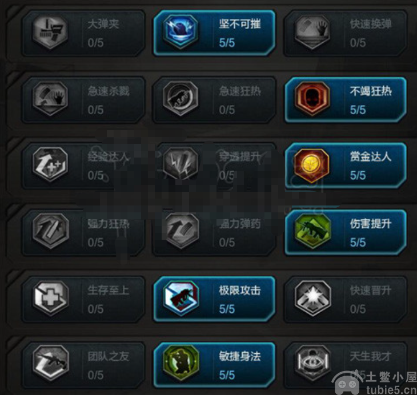
Task: Select the 快速晋升 star burst icon
Action: [x=312, y=298]
